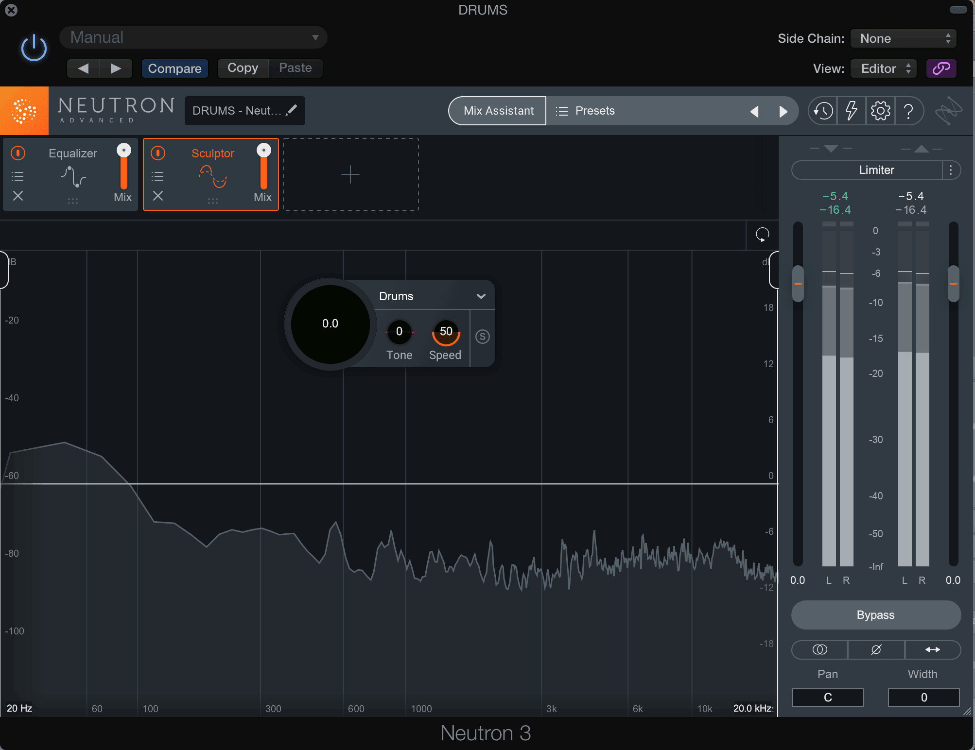Toggle the invert phase icon
The height and width of the screenshot is (750, 975).
pyautogui.click(x=876, y=649)
